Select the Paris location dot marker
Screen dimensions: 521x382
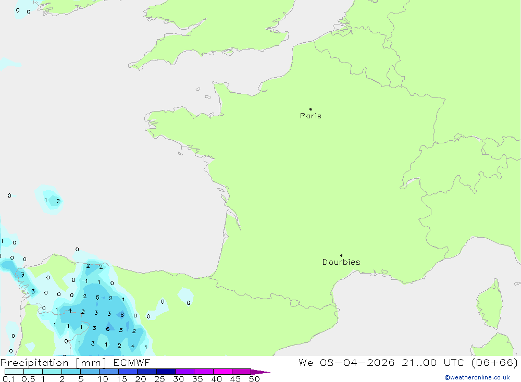[x=311, y=109]
